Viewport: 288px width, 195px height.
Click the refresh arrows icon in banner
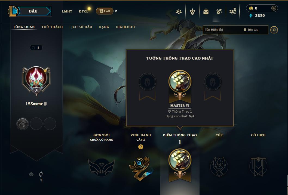click(x=41, y=174)
